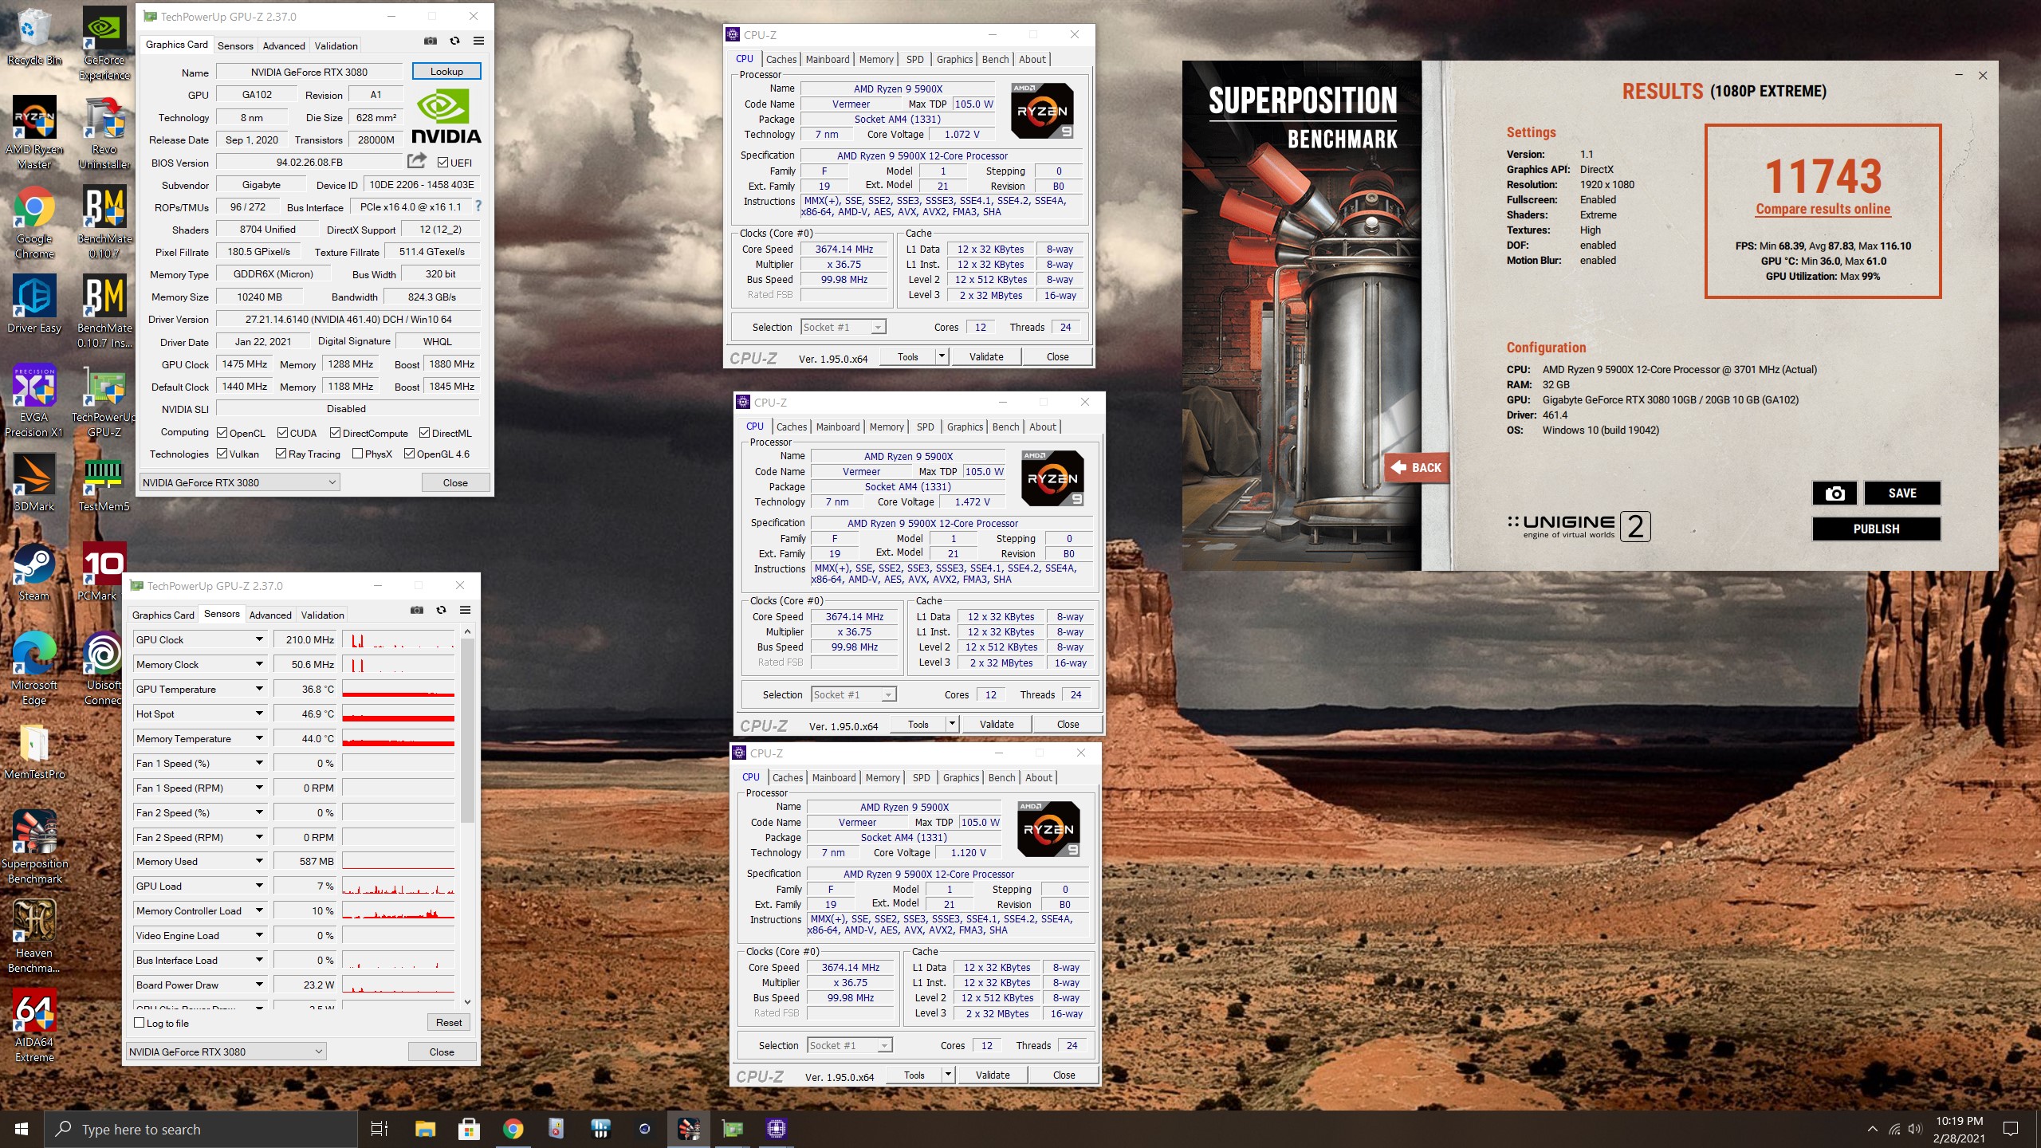Image resolution: width=2041 pixels, height=1148 pixels.
Task: Click Lookup button in GPU-Z
Action: pos(446,71)
